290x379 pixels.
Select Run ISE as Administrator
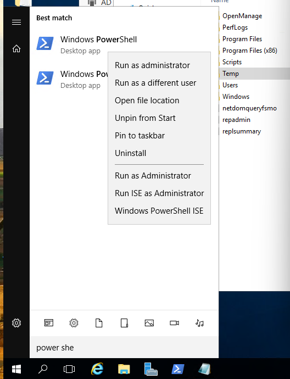tap(159, 193)
